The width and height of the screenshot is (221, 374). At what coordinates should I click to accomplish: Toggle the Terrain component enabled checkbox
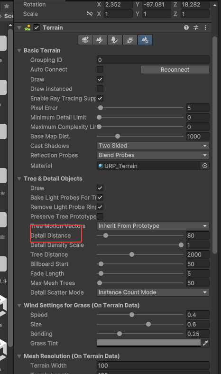click(37, 28)
